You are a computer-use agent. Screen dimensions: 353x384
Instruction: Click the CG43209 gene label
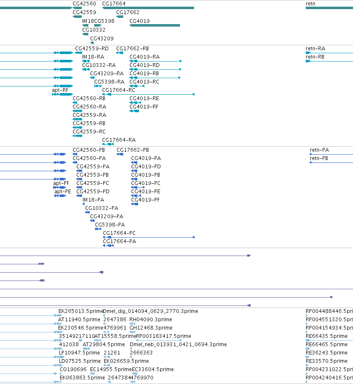102,39
